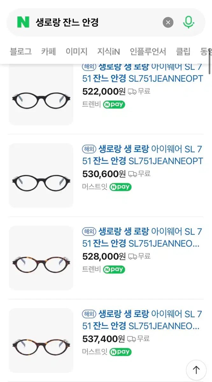Switch to the 블로그 tab
Viewport: 212px width, 382px height.
[x=21, y=51]
